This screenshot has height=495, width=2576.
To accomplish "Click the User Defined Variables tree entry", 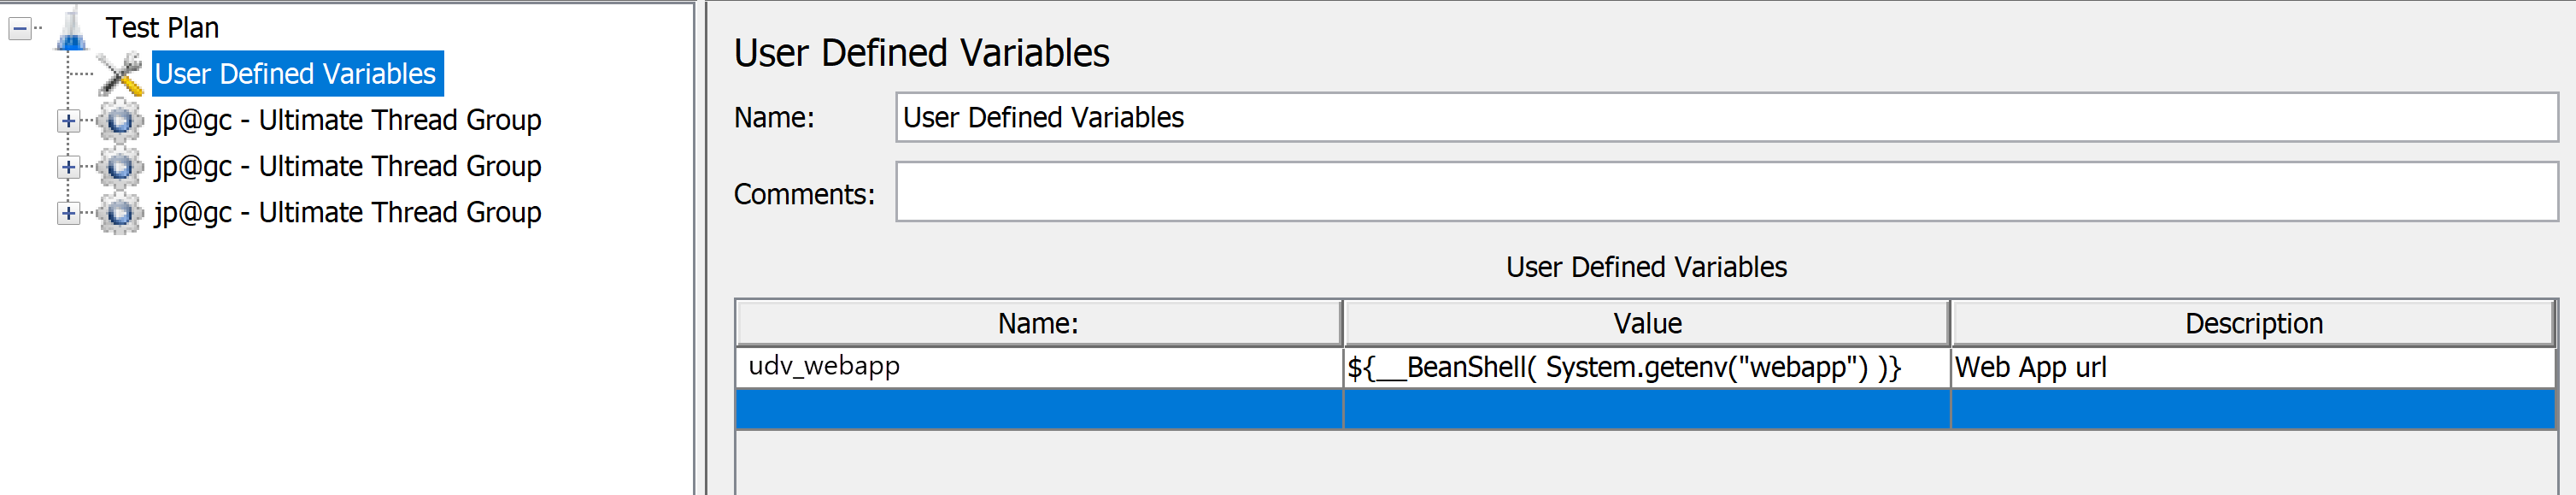I will pos(295,72).
